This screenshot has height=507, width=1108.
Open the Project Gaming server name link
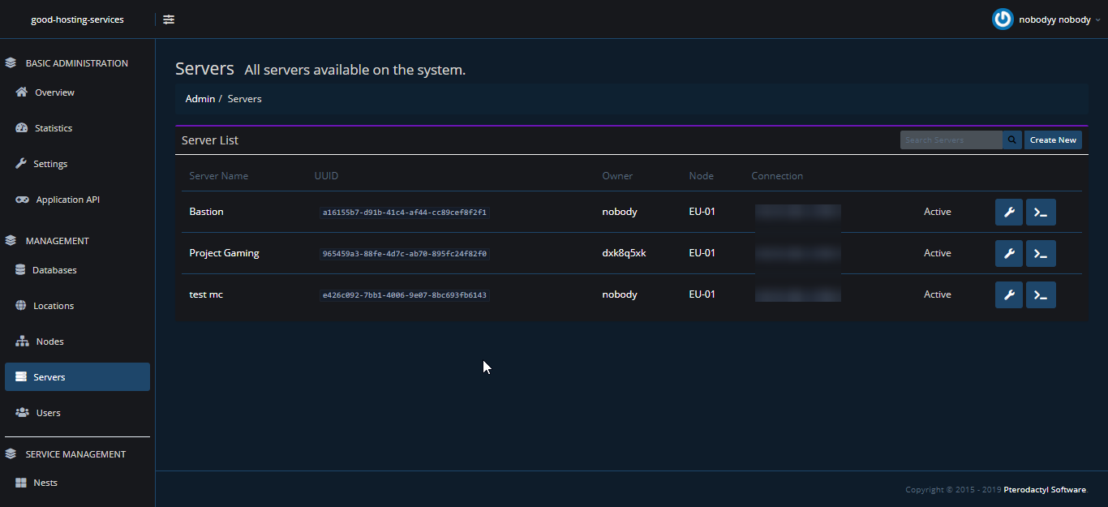coord(224,253)
